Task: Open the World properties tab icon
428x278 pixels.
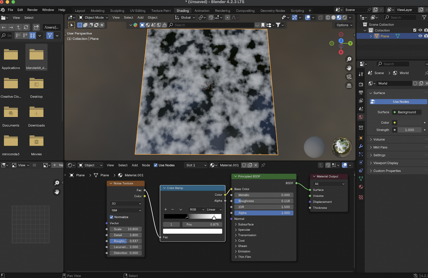Action: (361, 117)
